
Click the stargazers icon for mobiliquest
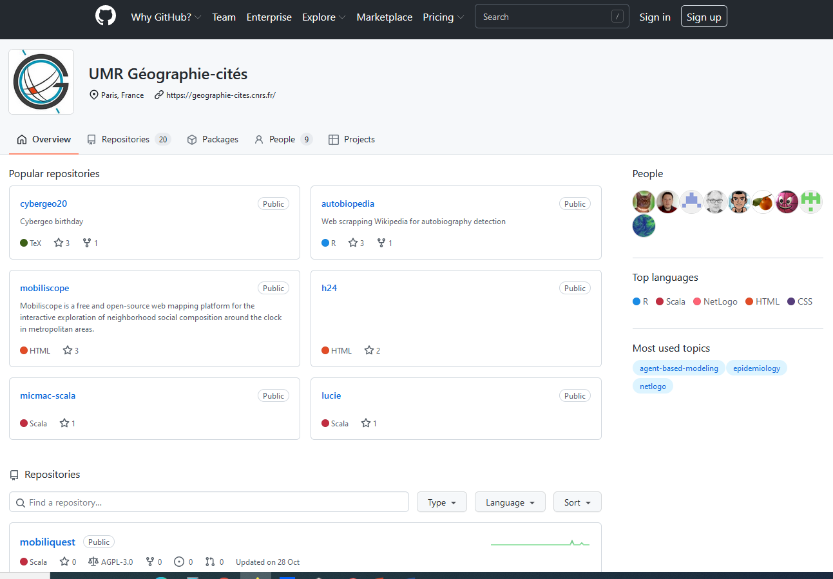click(64, 562)
